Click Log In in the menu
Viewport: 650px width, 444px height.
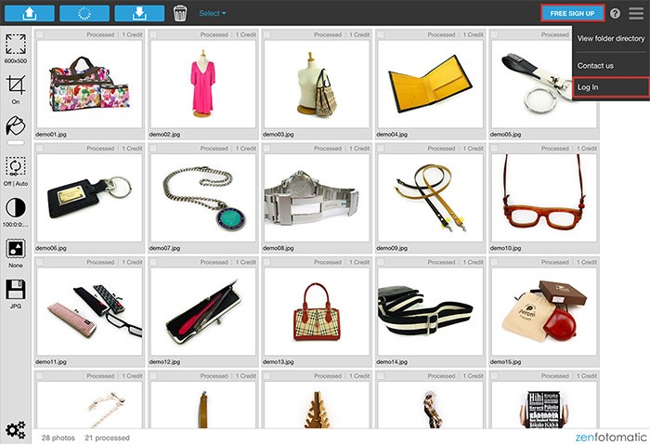[589, 87]
